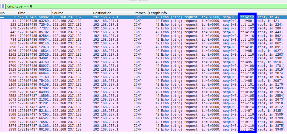Open the display filter bookmark menu
The image size is (287, 134).
pos(3,6)
